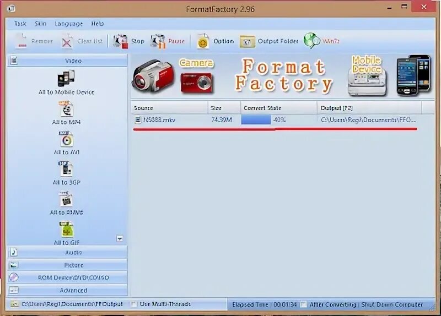Expand the Picture panel
The width and height of the screenshot is (441, 316).
67,265
